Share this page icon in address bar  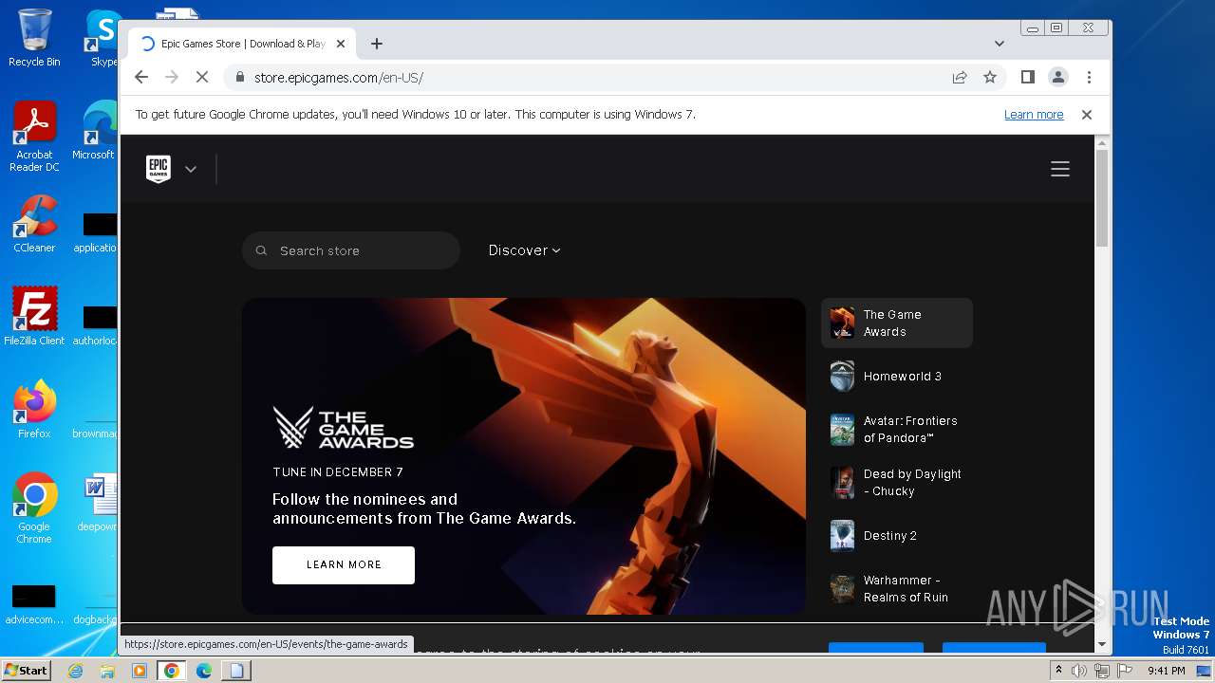point(960,77)
